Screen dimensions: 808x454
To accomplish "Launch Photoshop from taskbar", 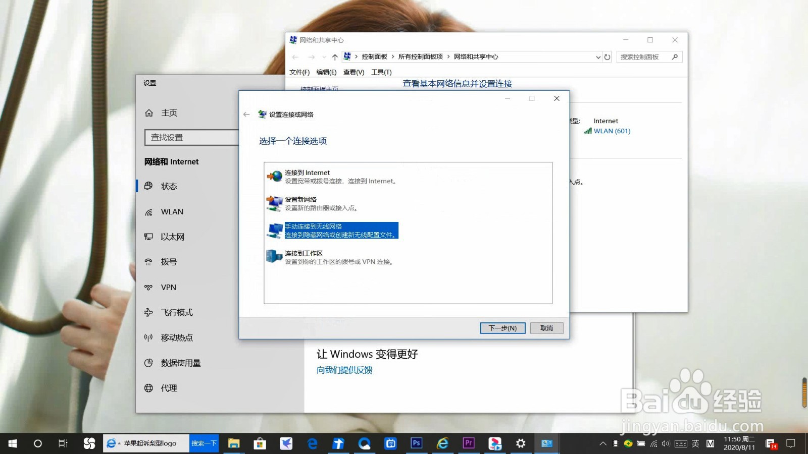I will (x=416, y=443).
